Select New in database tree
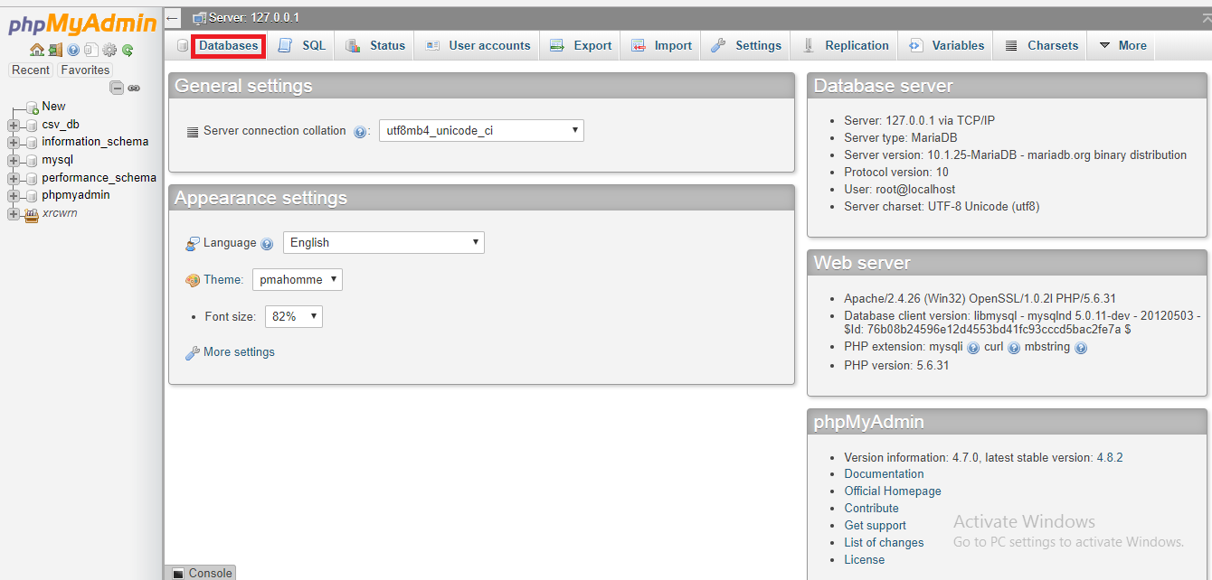This screenshot has height=580, width=1212. 53,107
